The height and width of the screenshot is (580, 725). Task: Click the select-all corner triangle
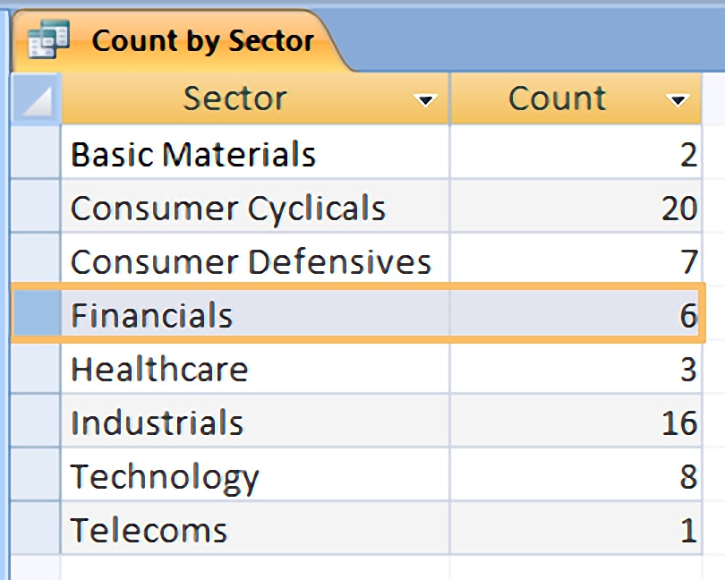36,99
